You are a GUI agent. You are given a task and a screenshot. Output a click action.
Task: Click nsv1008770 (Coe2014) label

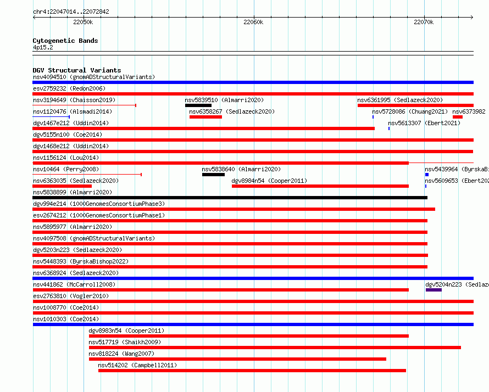[66, 307]
